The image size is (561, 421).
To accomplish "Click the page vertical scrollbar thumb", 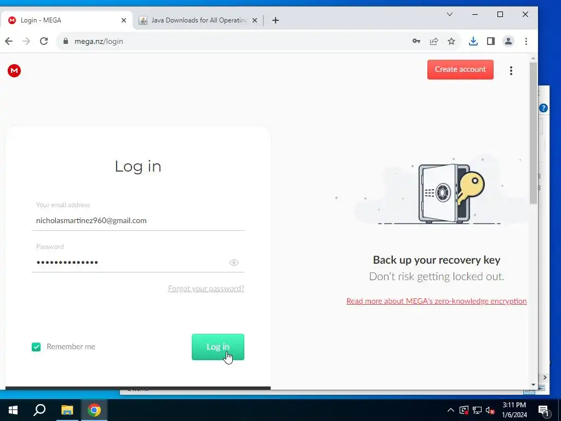I will (x=534, y=133).
